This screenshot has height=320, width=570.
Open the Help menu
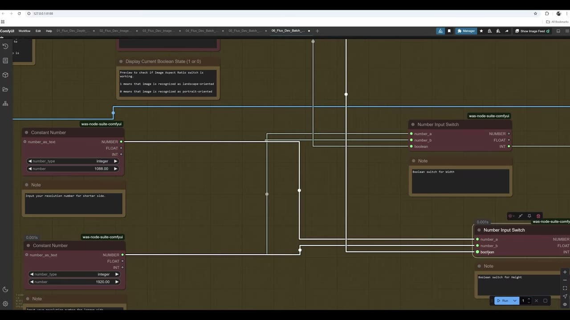click(49, 31)
